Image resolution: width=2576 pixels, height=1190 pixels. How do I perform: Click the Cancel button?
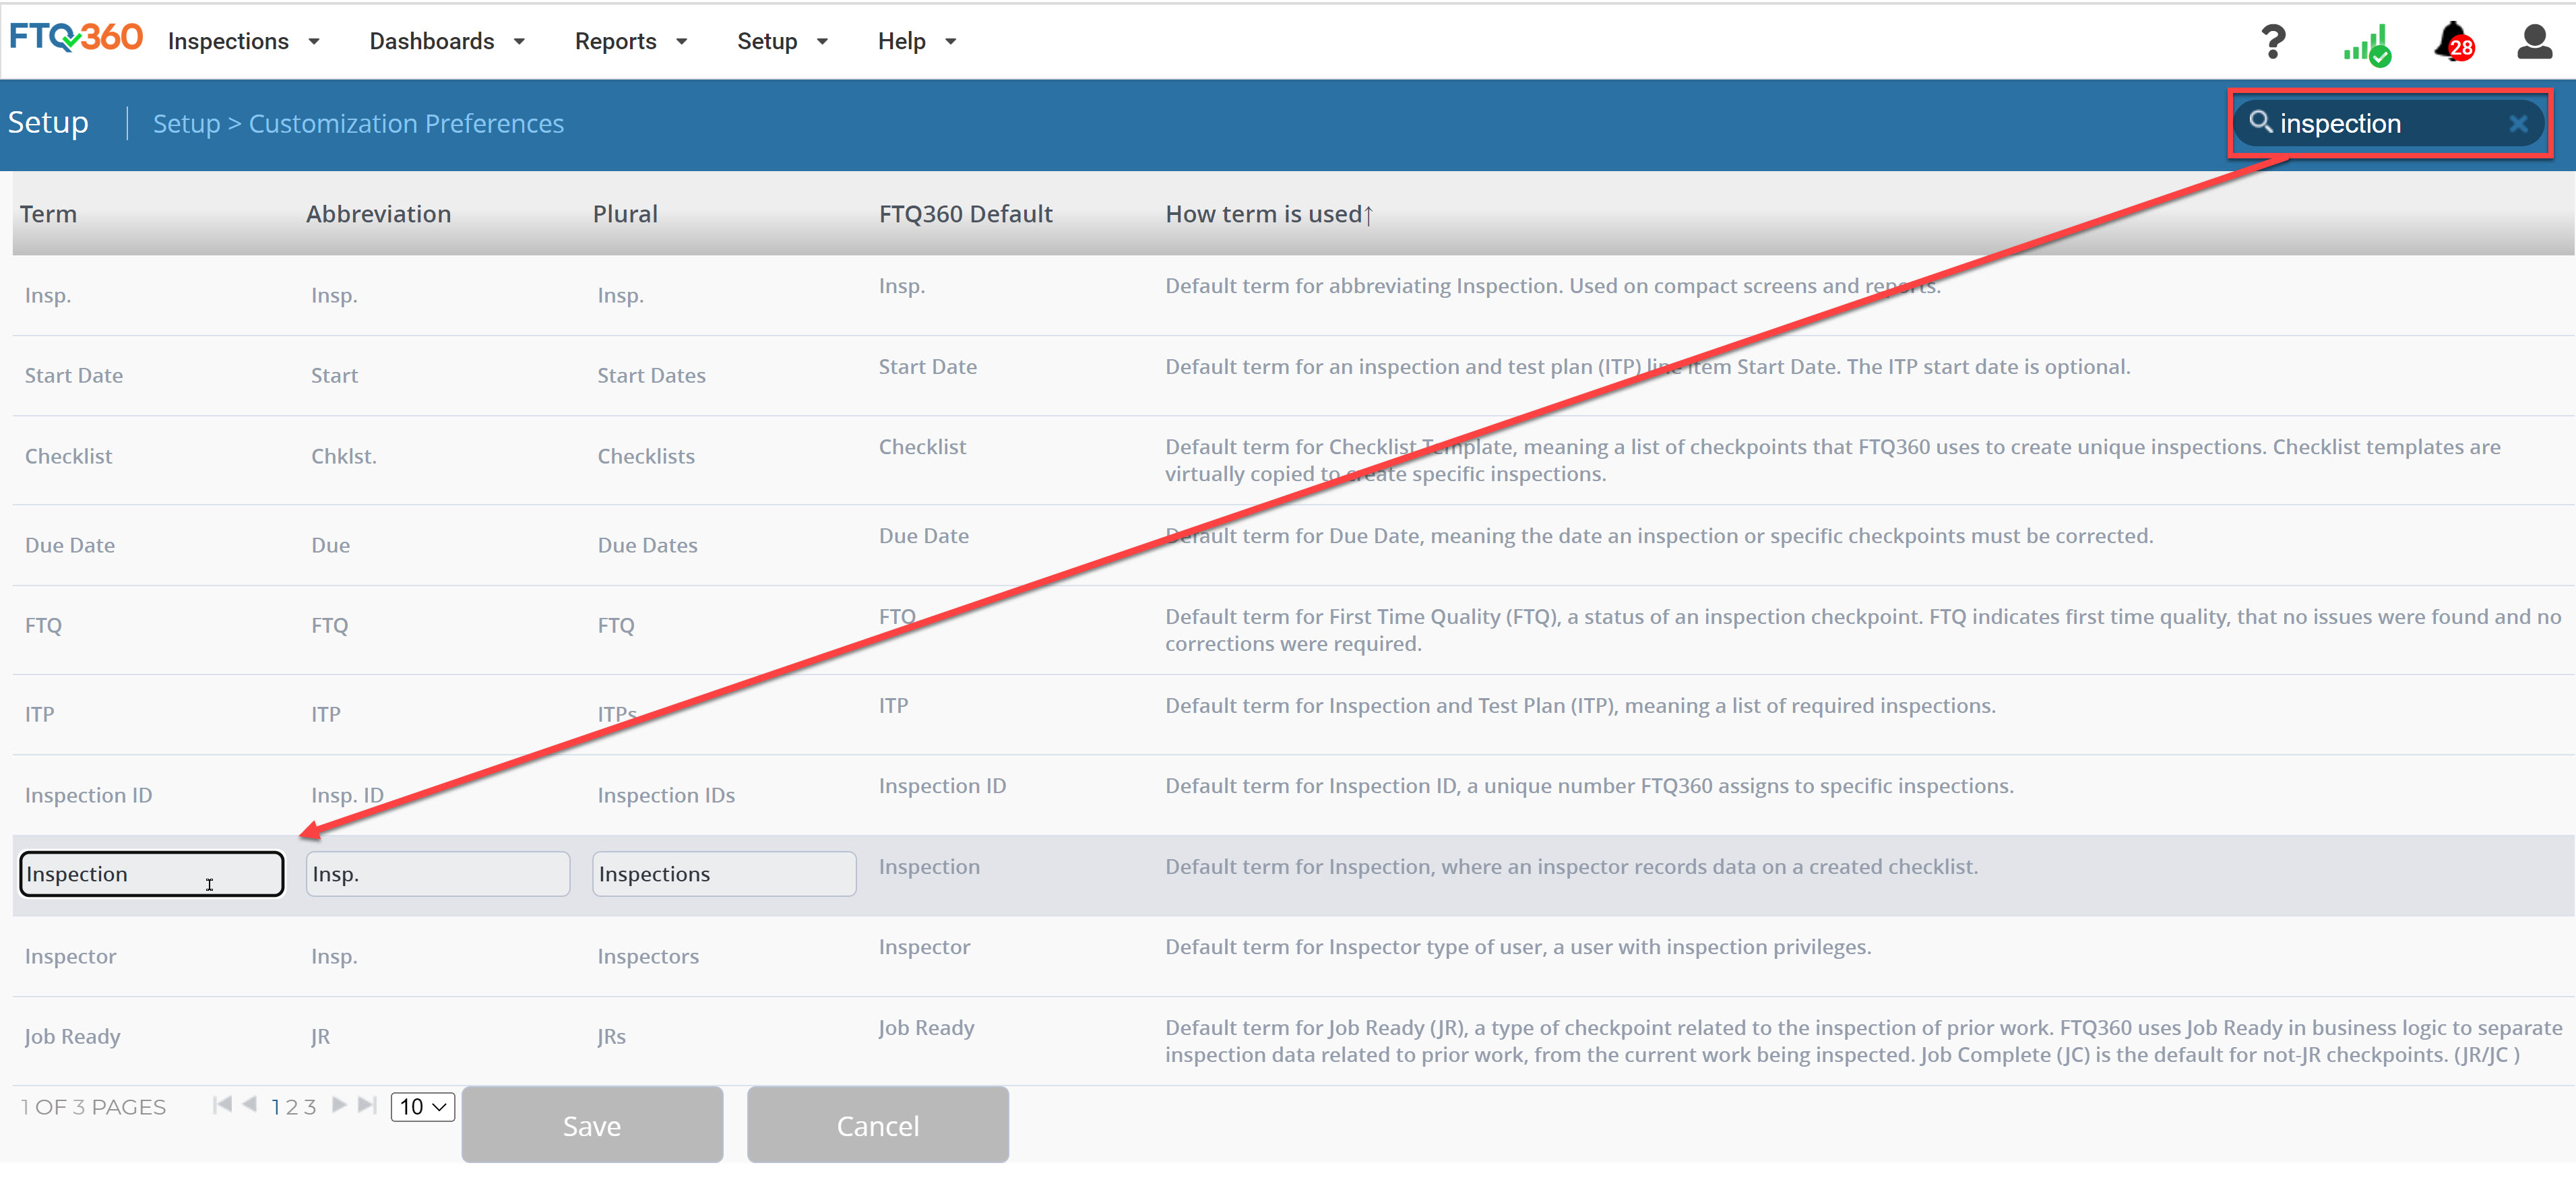click(877, 1125)
